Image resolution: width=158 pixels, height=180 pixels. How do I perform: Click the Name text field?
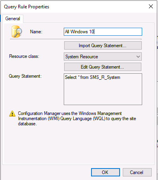103,32
